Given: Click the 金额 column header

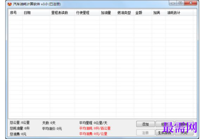Looking at the screenshot, I should tap(143, 13).
